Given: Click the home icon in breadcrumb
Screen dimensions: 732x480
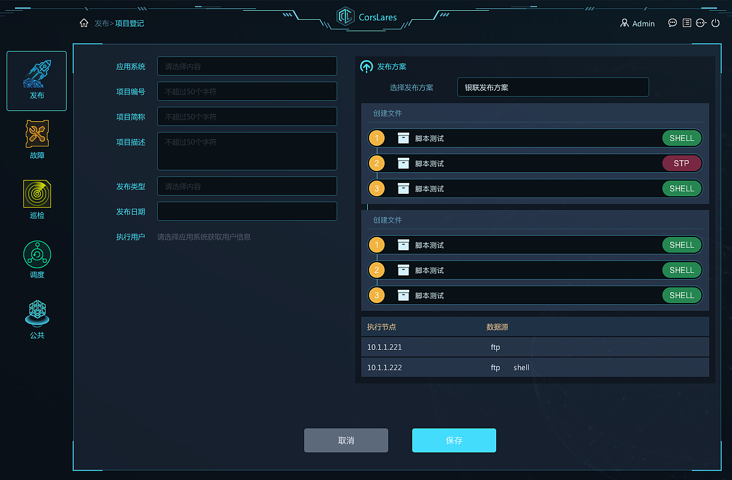Looking at the screenshot, I should tap(84, 23).
